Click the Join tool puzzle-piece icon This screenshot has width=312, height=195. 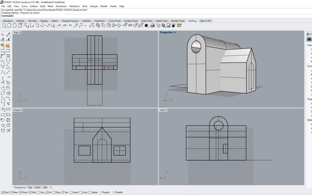[x=3, y=45]
